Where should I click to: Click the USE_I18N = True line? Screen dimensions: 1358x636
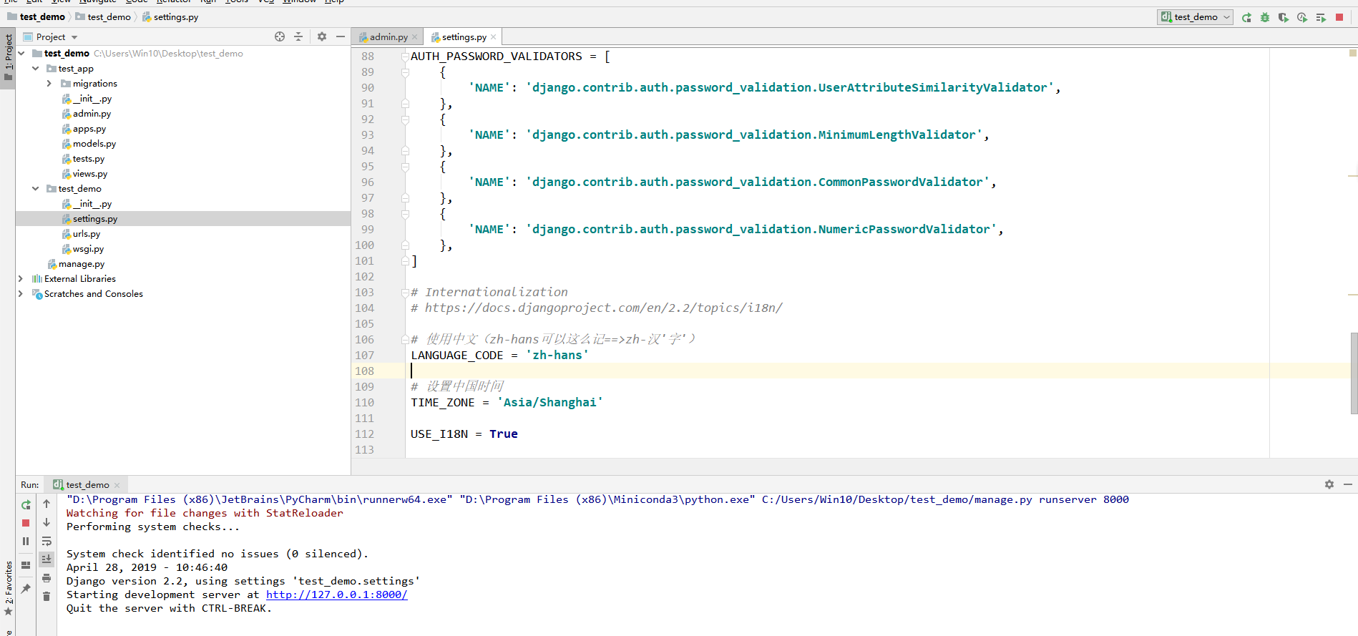(464, 434)
